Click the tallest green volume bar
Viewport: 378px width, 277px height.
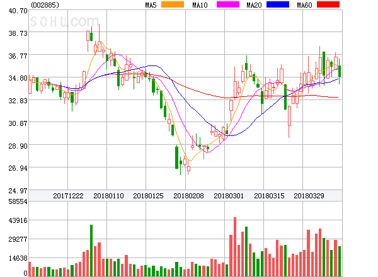coord(91,251)
